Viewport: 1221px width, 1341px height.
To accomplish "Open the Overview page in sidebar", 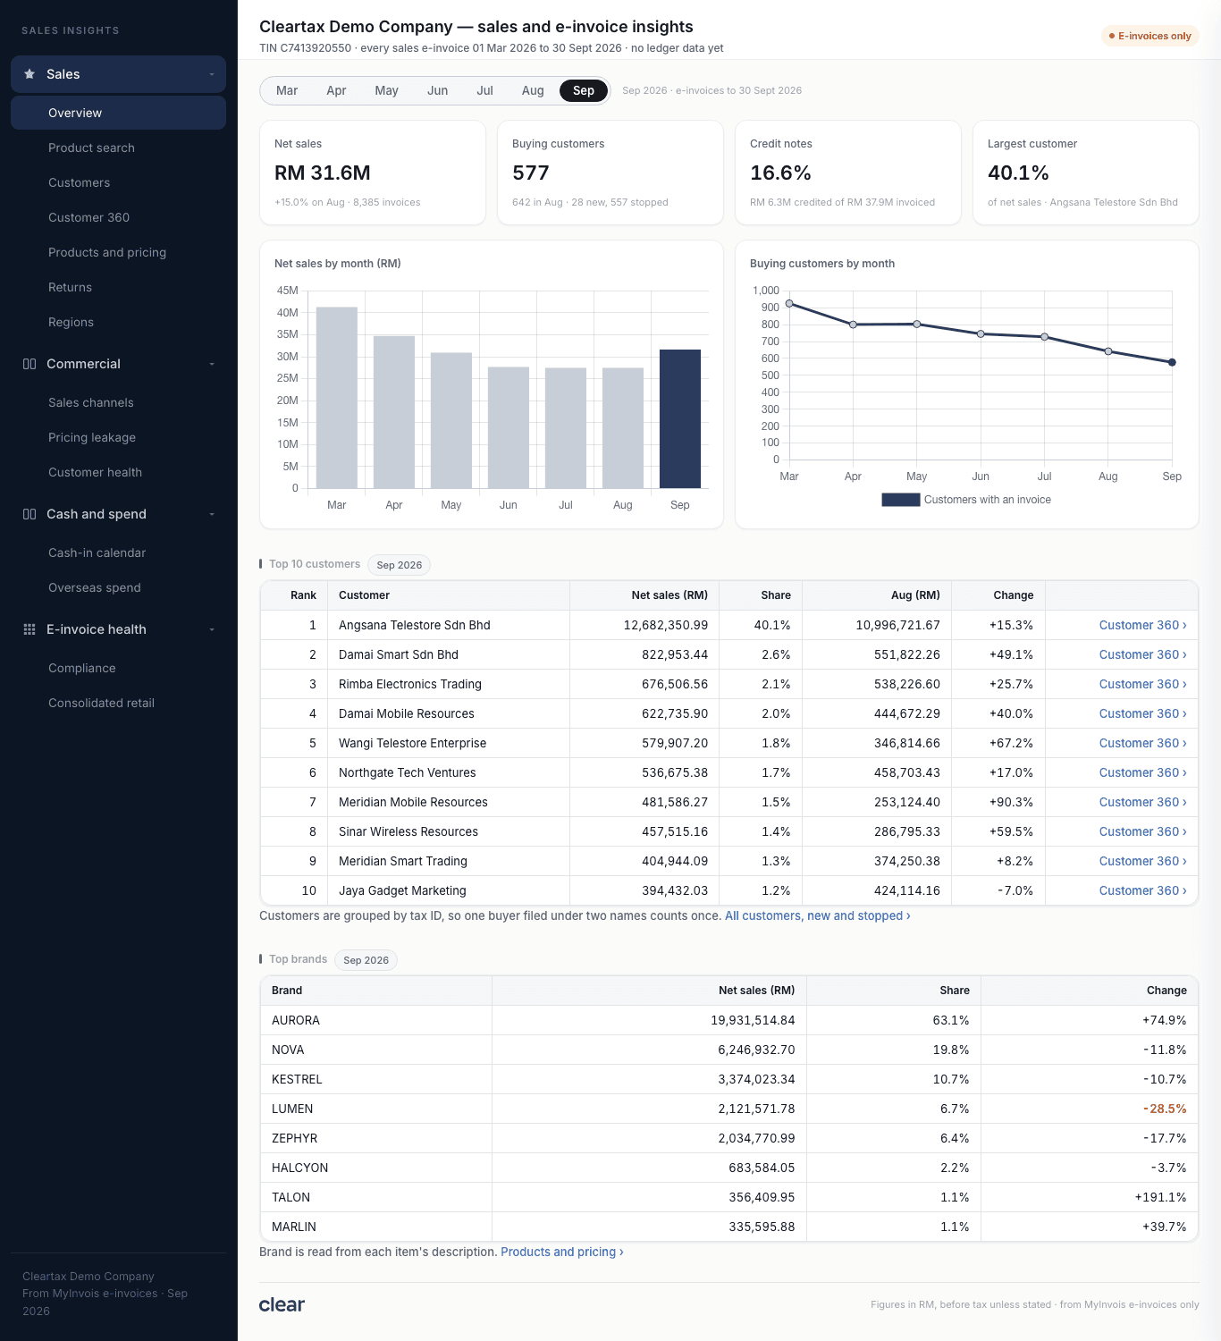I will click(x=118, y=113).
